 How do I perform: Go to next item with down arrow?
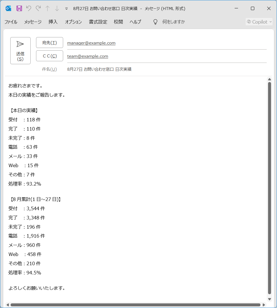click(57, 8)
